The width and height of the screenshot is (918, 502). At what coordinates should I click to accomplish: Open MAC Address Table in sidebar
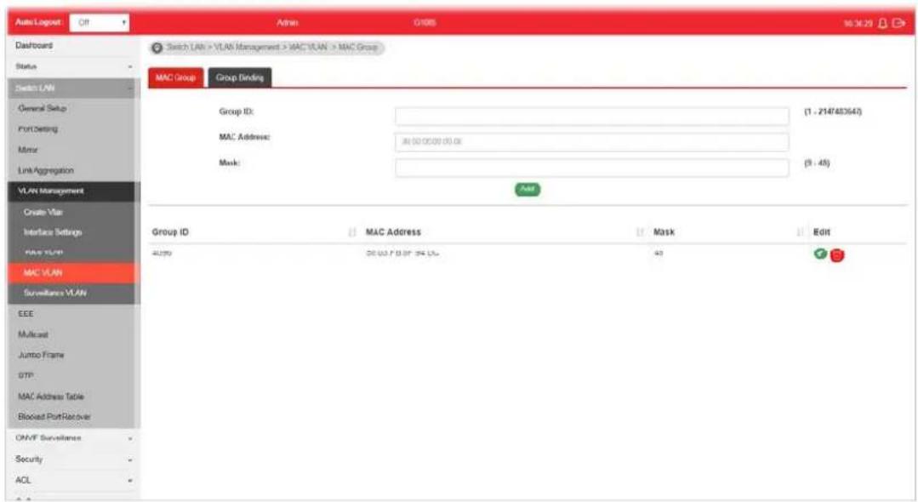pyautogui.click(x=51, y=396)
